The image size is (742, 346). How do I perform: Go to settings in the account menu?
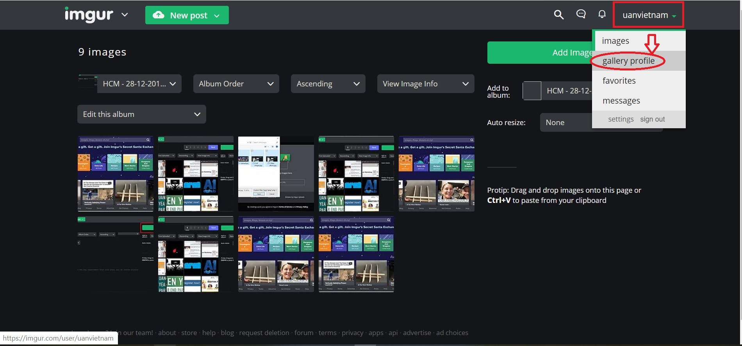[x=621, y=119]
